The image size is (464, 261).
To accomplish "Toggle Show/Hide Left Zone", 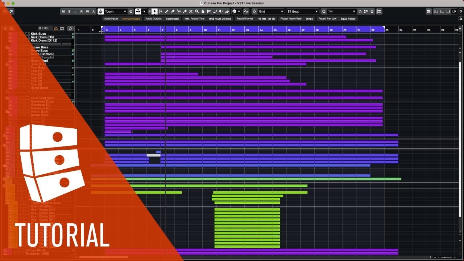I will coord(436,12).
